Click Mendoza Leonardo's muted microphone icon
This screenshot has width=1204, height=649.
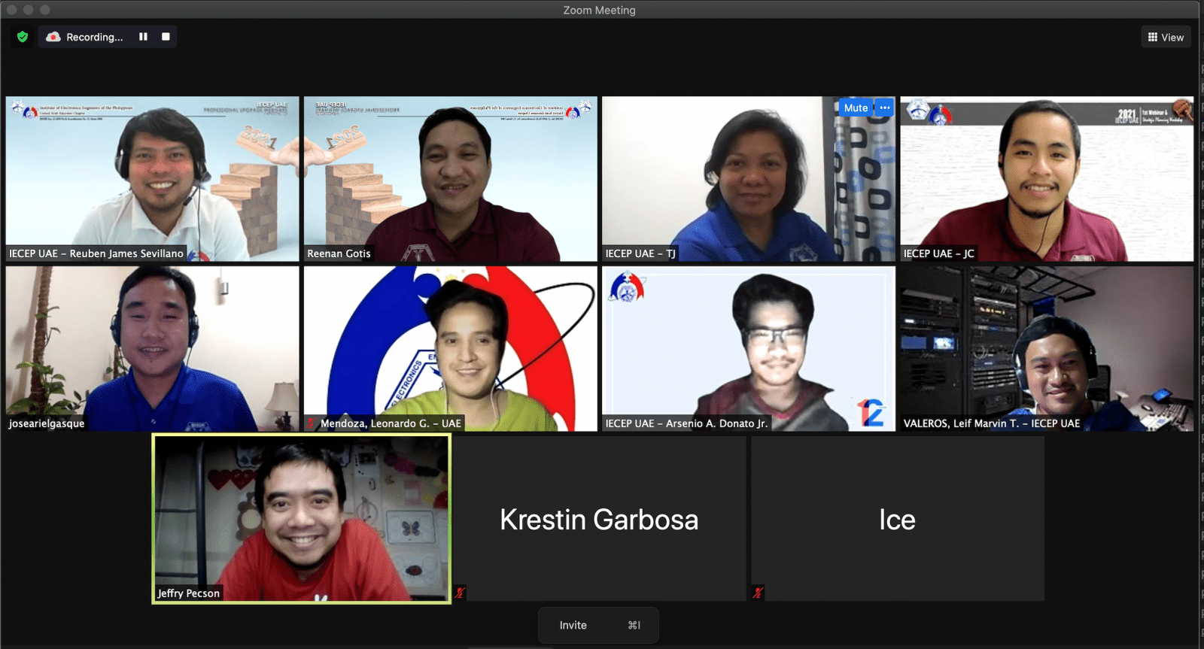point(311,423)
